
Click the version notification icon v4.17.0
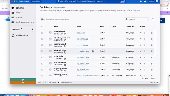157,83
